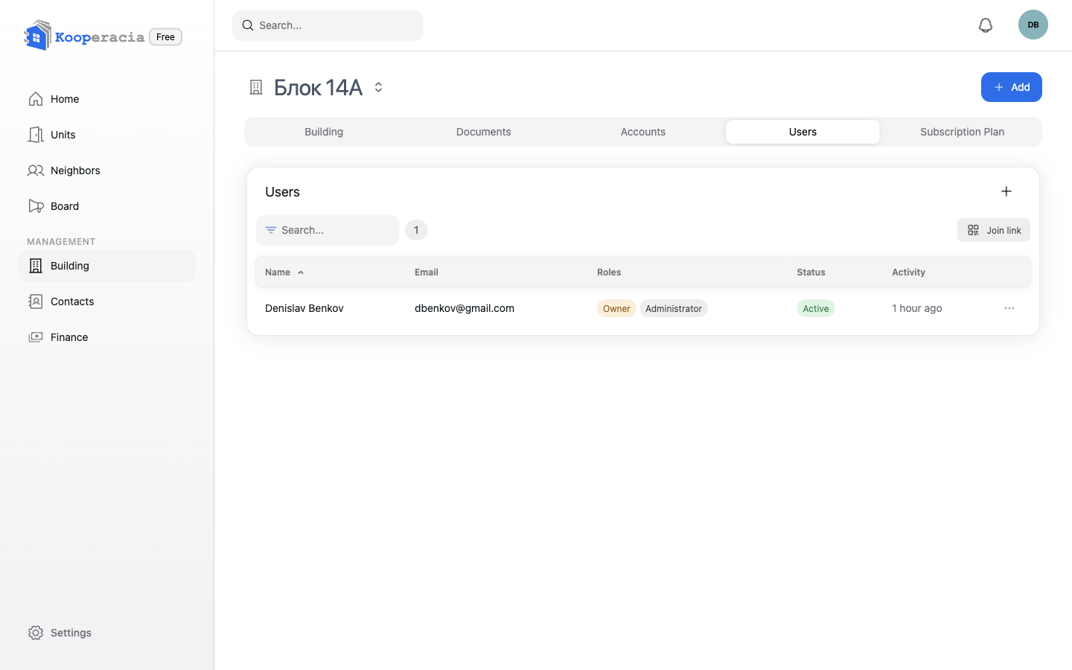Screen dimensions: 1072x670
Task: Go to Units in the sidebar
Action: 106,135
